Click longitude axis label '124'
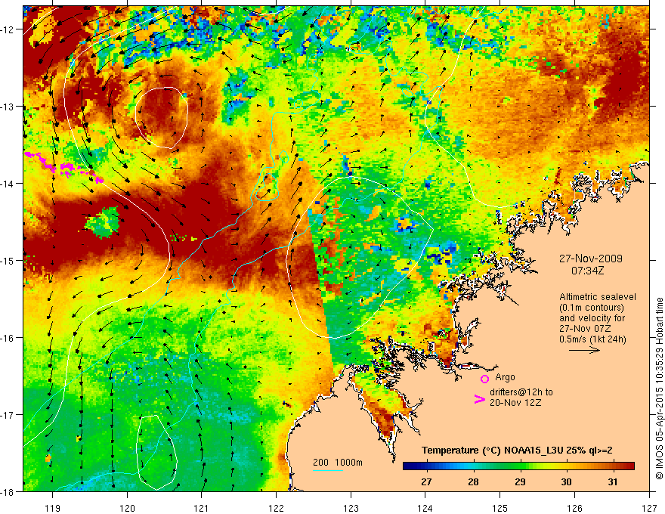Image resolution: width=665 pixels, height=514 pixels. click(x=425, y=508)
